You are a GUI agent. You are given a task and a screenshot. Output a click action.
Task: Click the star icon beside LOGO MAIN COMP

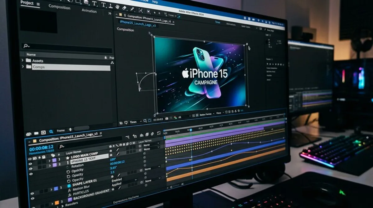coord(68,158)
